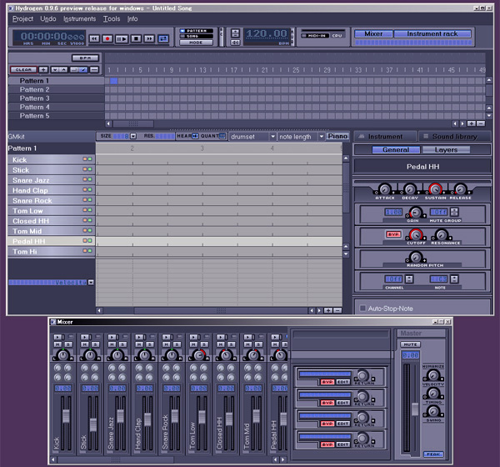Open the Instruments menu

(x=79, y=18)
